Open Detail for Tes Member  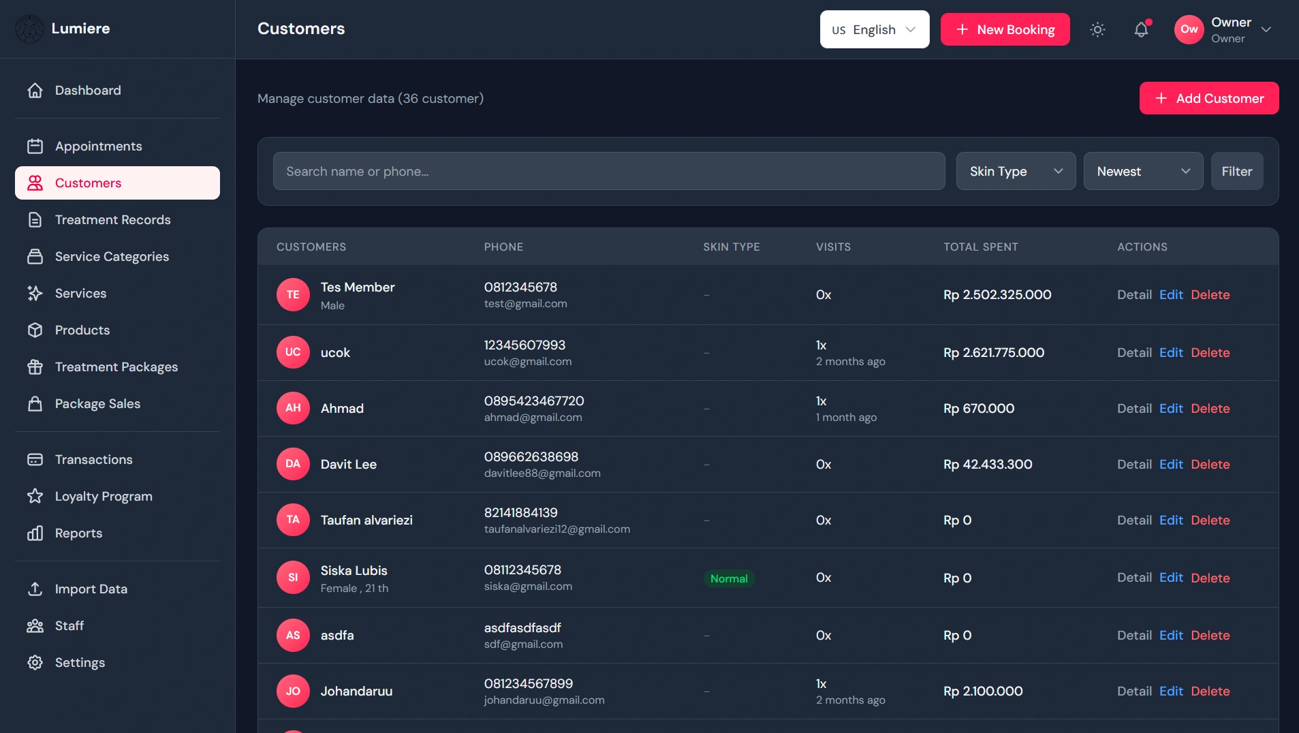[1134, 295]
